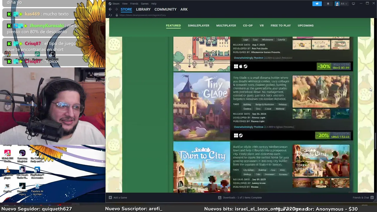Click the Windows platform icon under Tiny Glade
The image size is (377, 212).
pyautogui.click(x=236, y=135)
